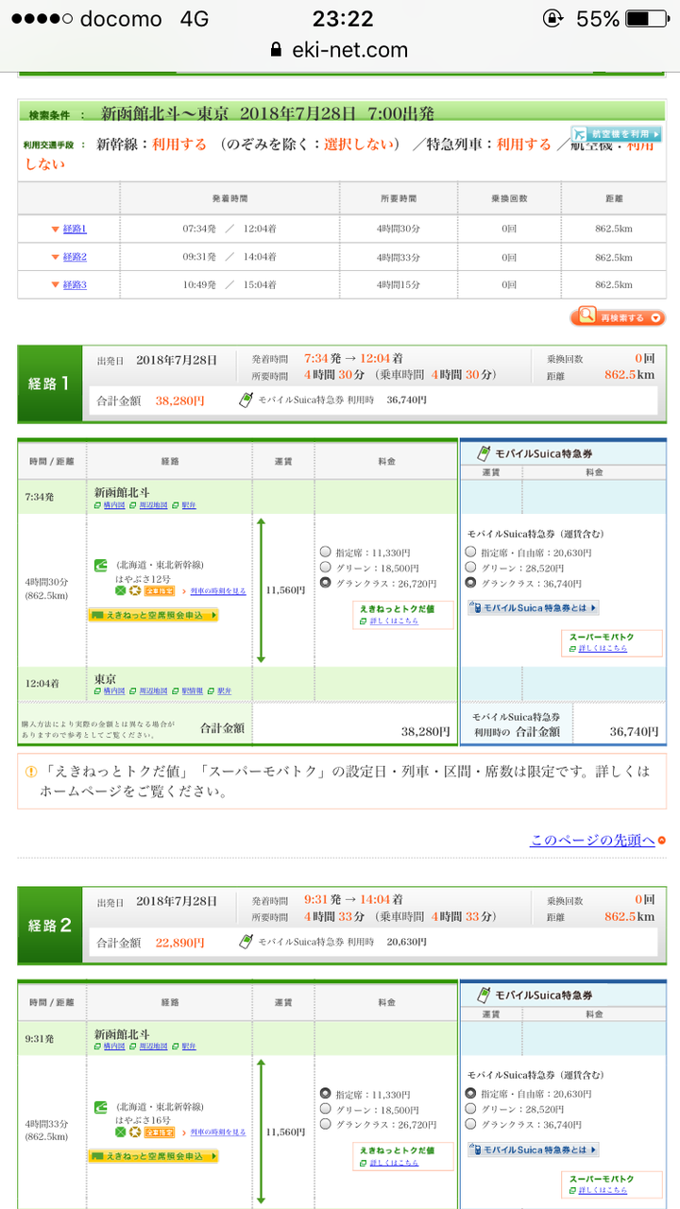Open えきねっとトクだ値 詳しくはこちら in route 1

(x=394, y=622)
